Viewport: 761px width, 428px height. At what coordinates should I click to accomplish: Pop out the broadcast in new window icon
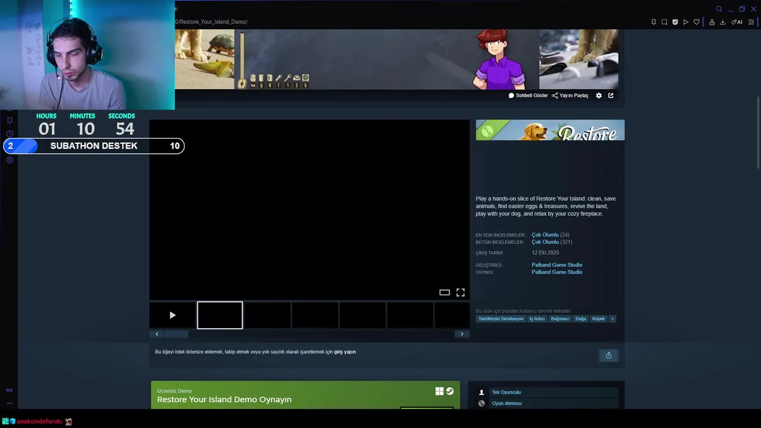[611, 95]
